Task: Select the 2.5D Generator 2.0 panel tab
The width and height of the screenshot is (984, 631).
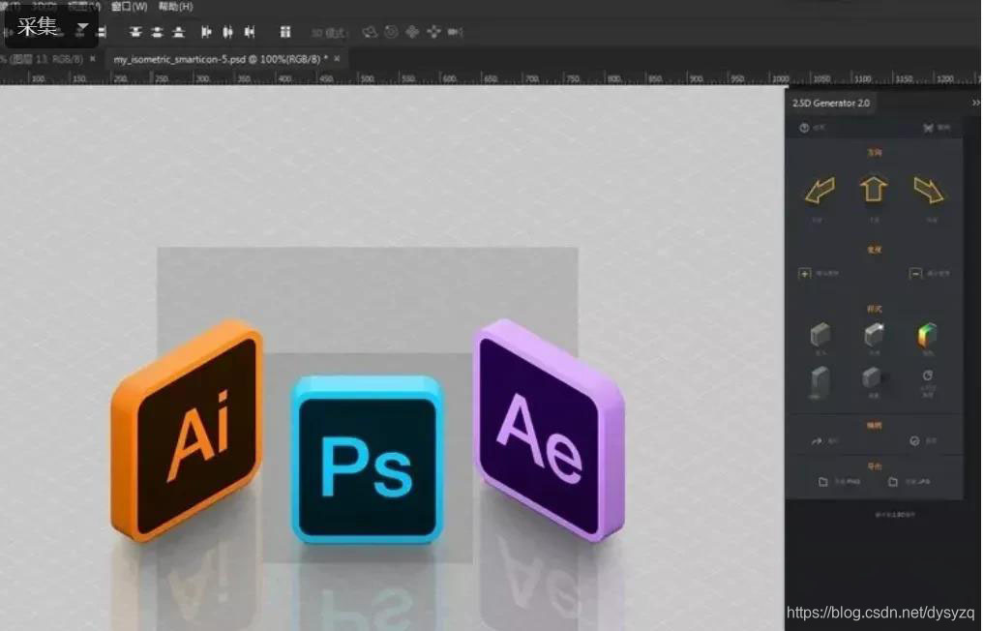Action: 831,103
